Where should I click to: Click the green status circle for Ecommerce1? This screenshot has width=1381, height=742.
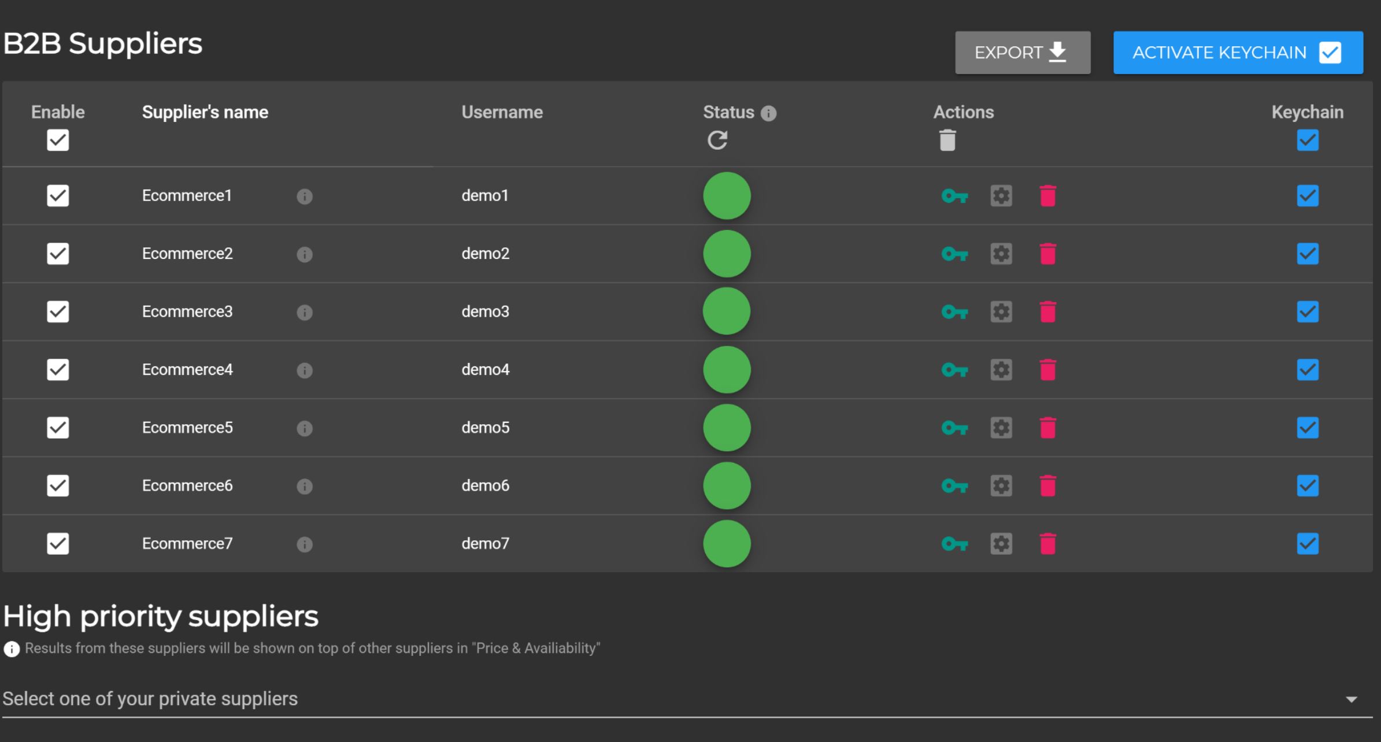pos(727,196)
